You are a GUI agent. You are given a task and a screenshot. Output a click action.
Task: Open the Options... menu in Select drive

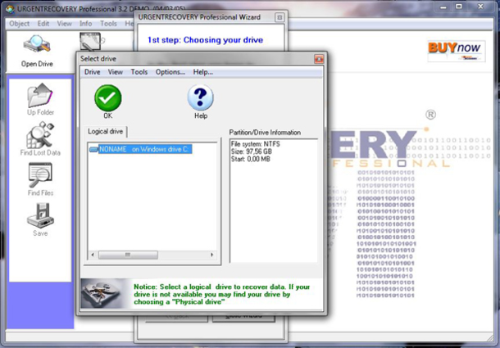coord(170,72)
